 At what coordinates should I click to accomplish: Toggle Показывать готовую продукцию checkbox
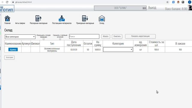(43, 39)
